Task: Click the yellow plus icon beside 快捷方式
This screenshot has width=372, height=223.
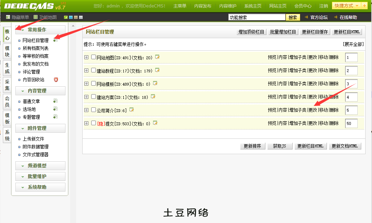Action: (x=364, y=6)
